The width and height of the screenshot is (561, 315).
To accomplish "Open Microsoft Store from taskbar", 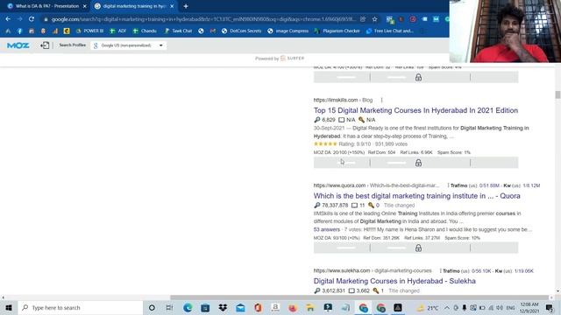I will (x=205, y=307).
